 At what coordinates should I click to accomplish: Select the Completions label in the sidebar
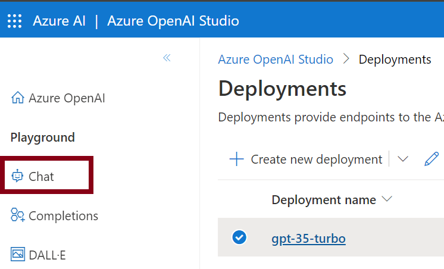tap(63, 215)
